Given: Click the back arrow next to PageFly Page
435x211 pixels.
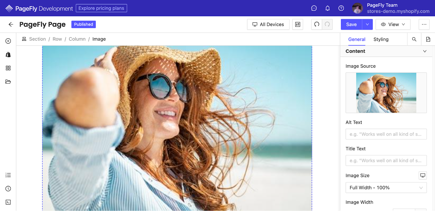Looking at the screenshot, I should [x=11, y=24].
